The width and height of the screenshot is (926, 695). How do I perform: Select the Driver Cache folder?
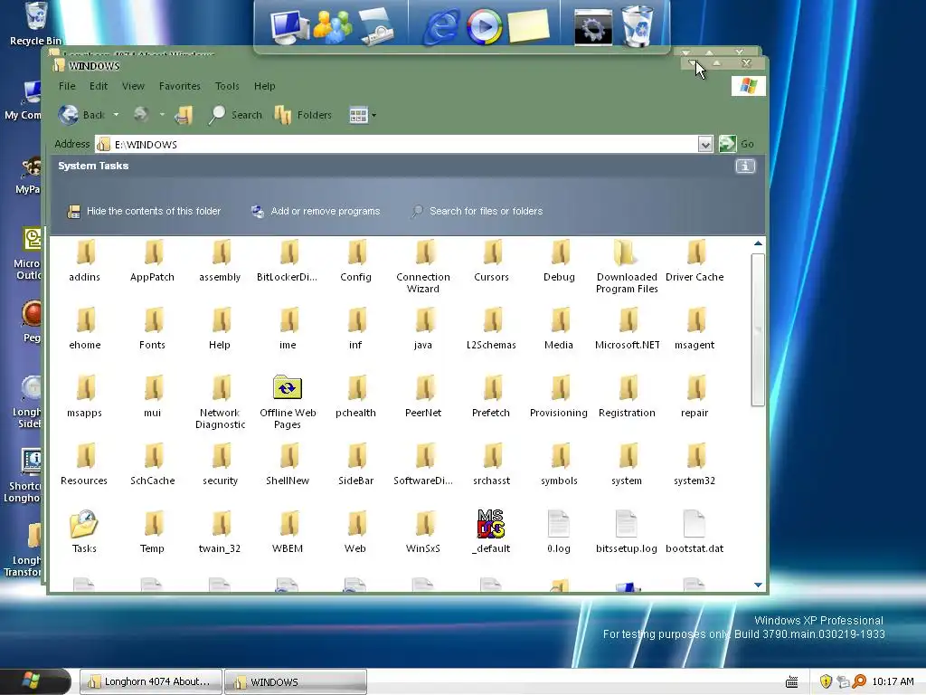click(694, 261)
